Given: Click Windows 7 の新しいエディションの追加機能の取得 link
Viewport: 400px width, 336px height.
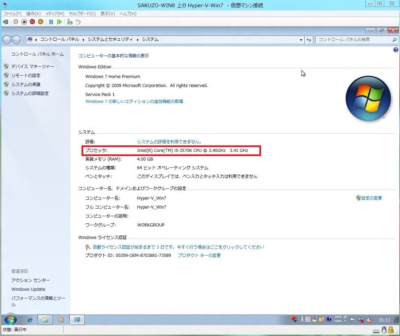Looking at the screenshot, I should pyautogui.click(x=134, y=101).
